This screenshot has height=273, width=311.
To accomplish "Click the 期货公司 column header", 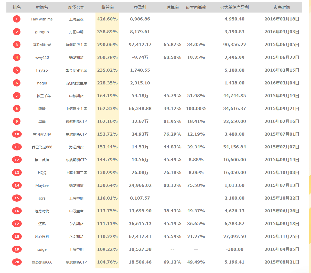I will click(x=76, y=7).
